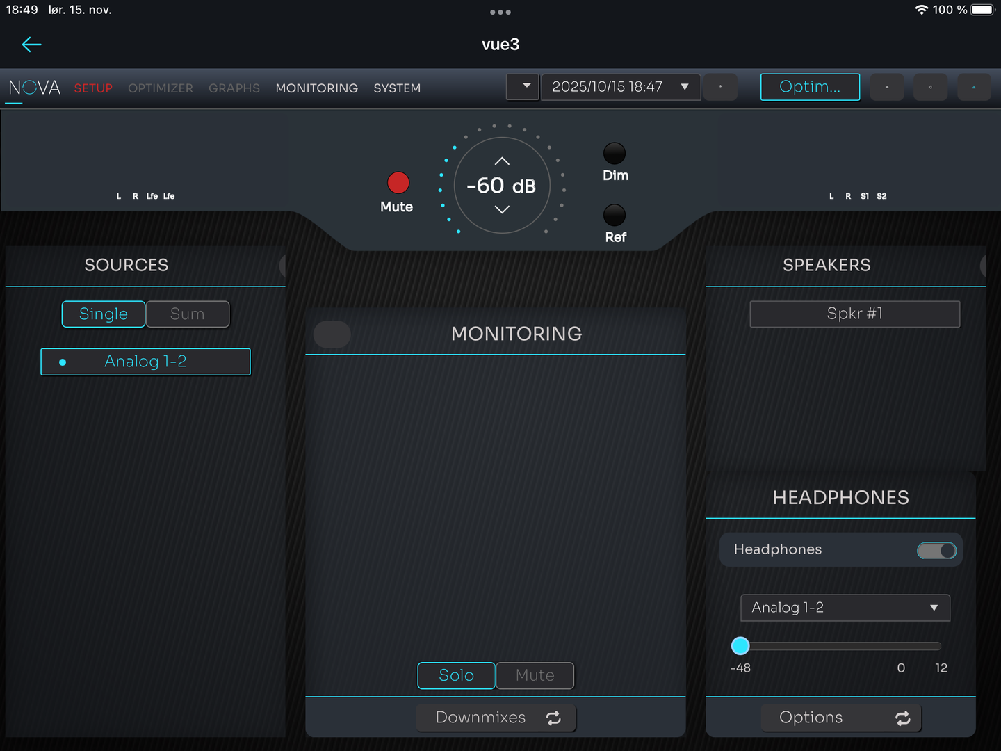Select the Analog 1-2 source button in Sources

(145, 362)
